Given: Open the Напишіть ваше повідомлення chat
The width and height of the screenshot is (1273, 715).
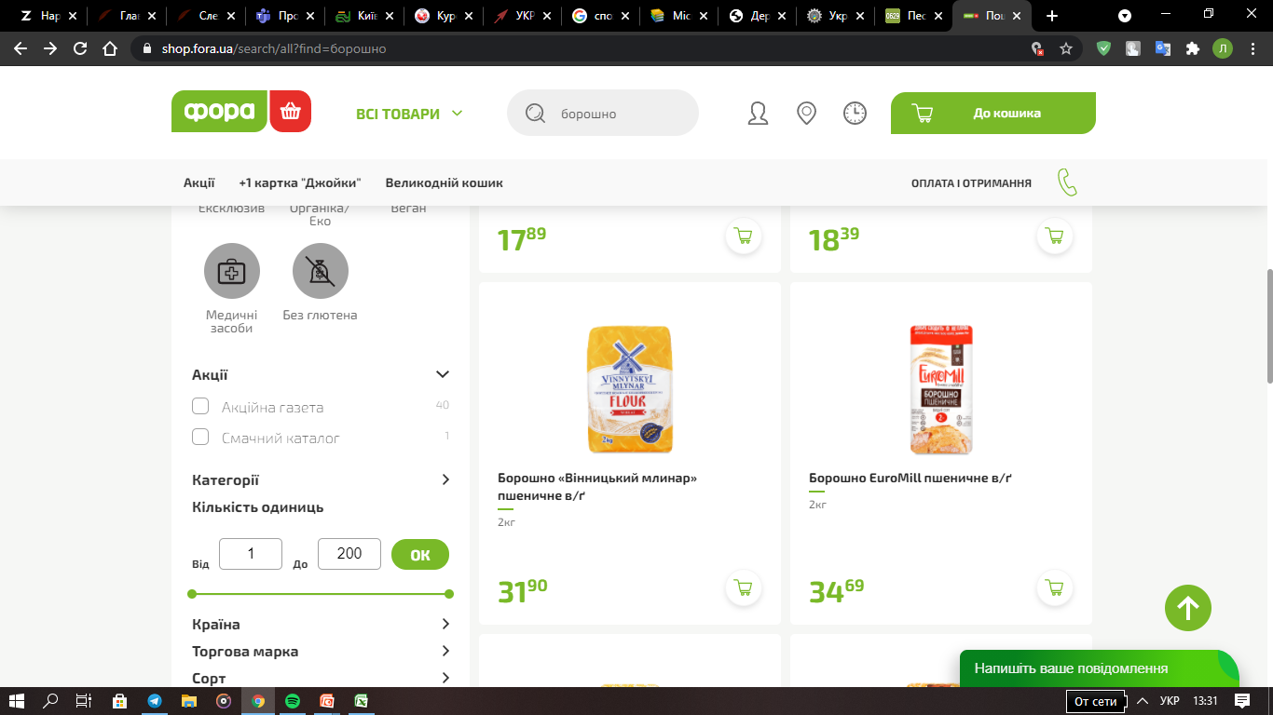Looking at the screenshot, I should (1099, 668).
